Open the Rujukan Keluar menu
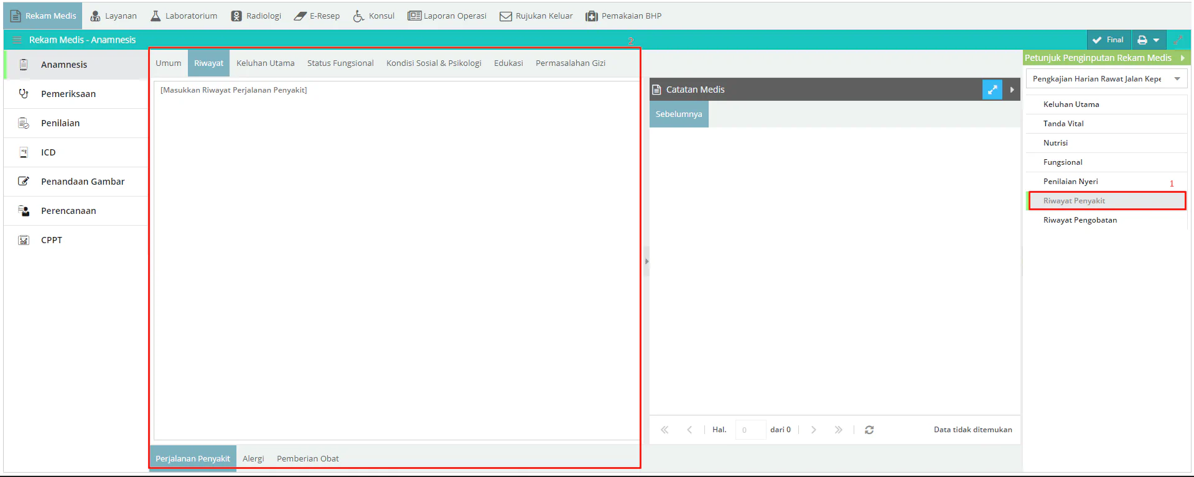Screen dimensions: 1194x477 536,16
